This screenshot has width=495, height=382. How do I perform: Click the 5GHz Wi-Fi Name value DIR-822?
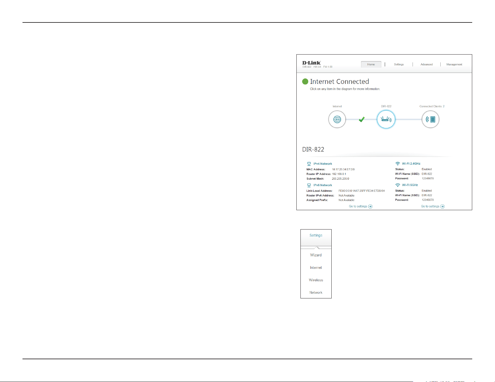tap(427, 195)
